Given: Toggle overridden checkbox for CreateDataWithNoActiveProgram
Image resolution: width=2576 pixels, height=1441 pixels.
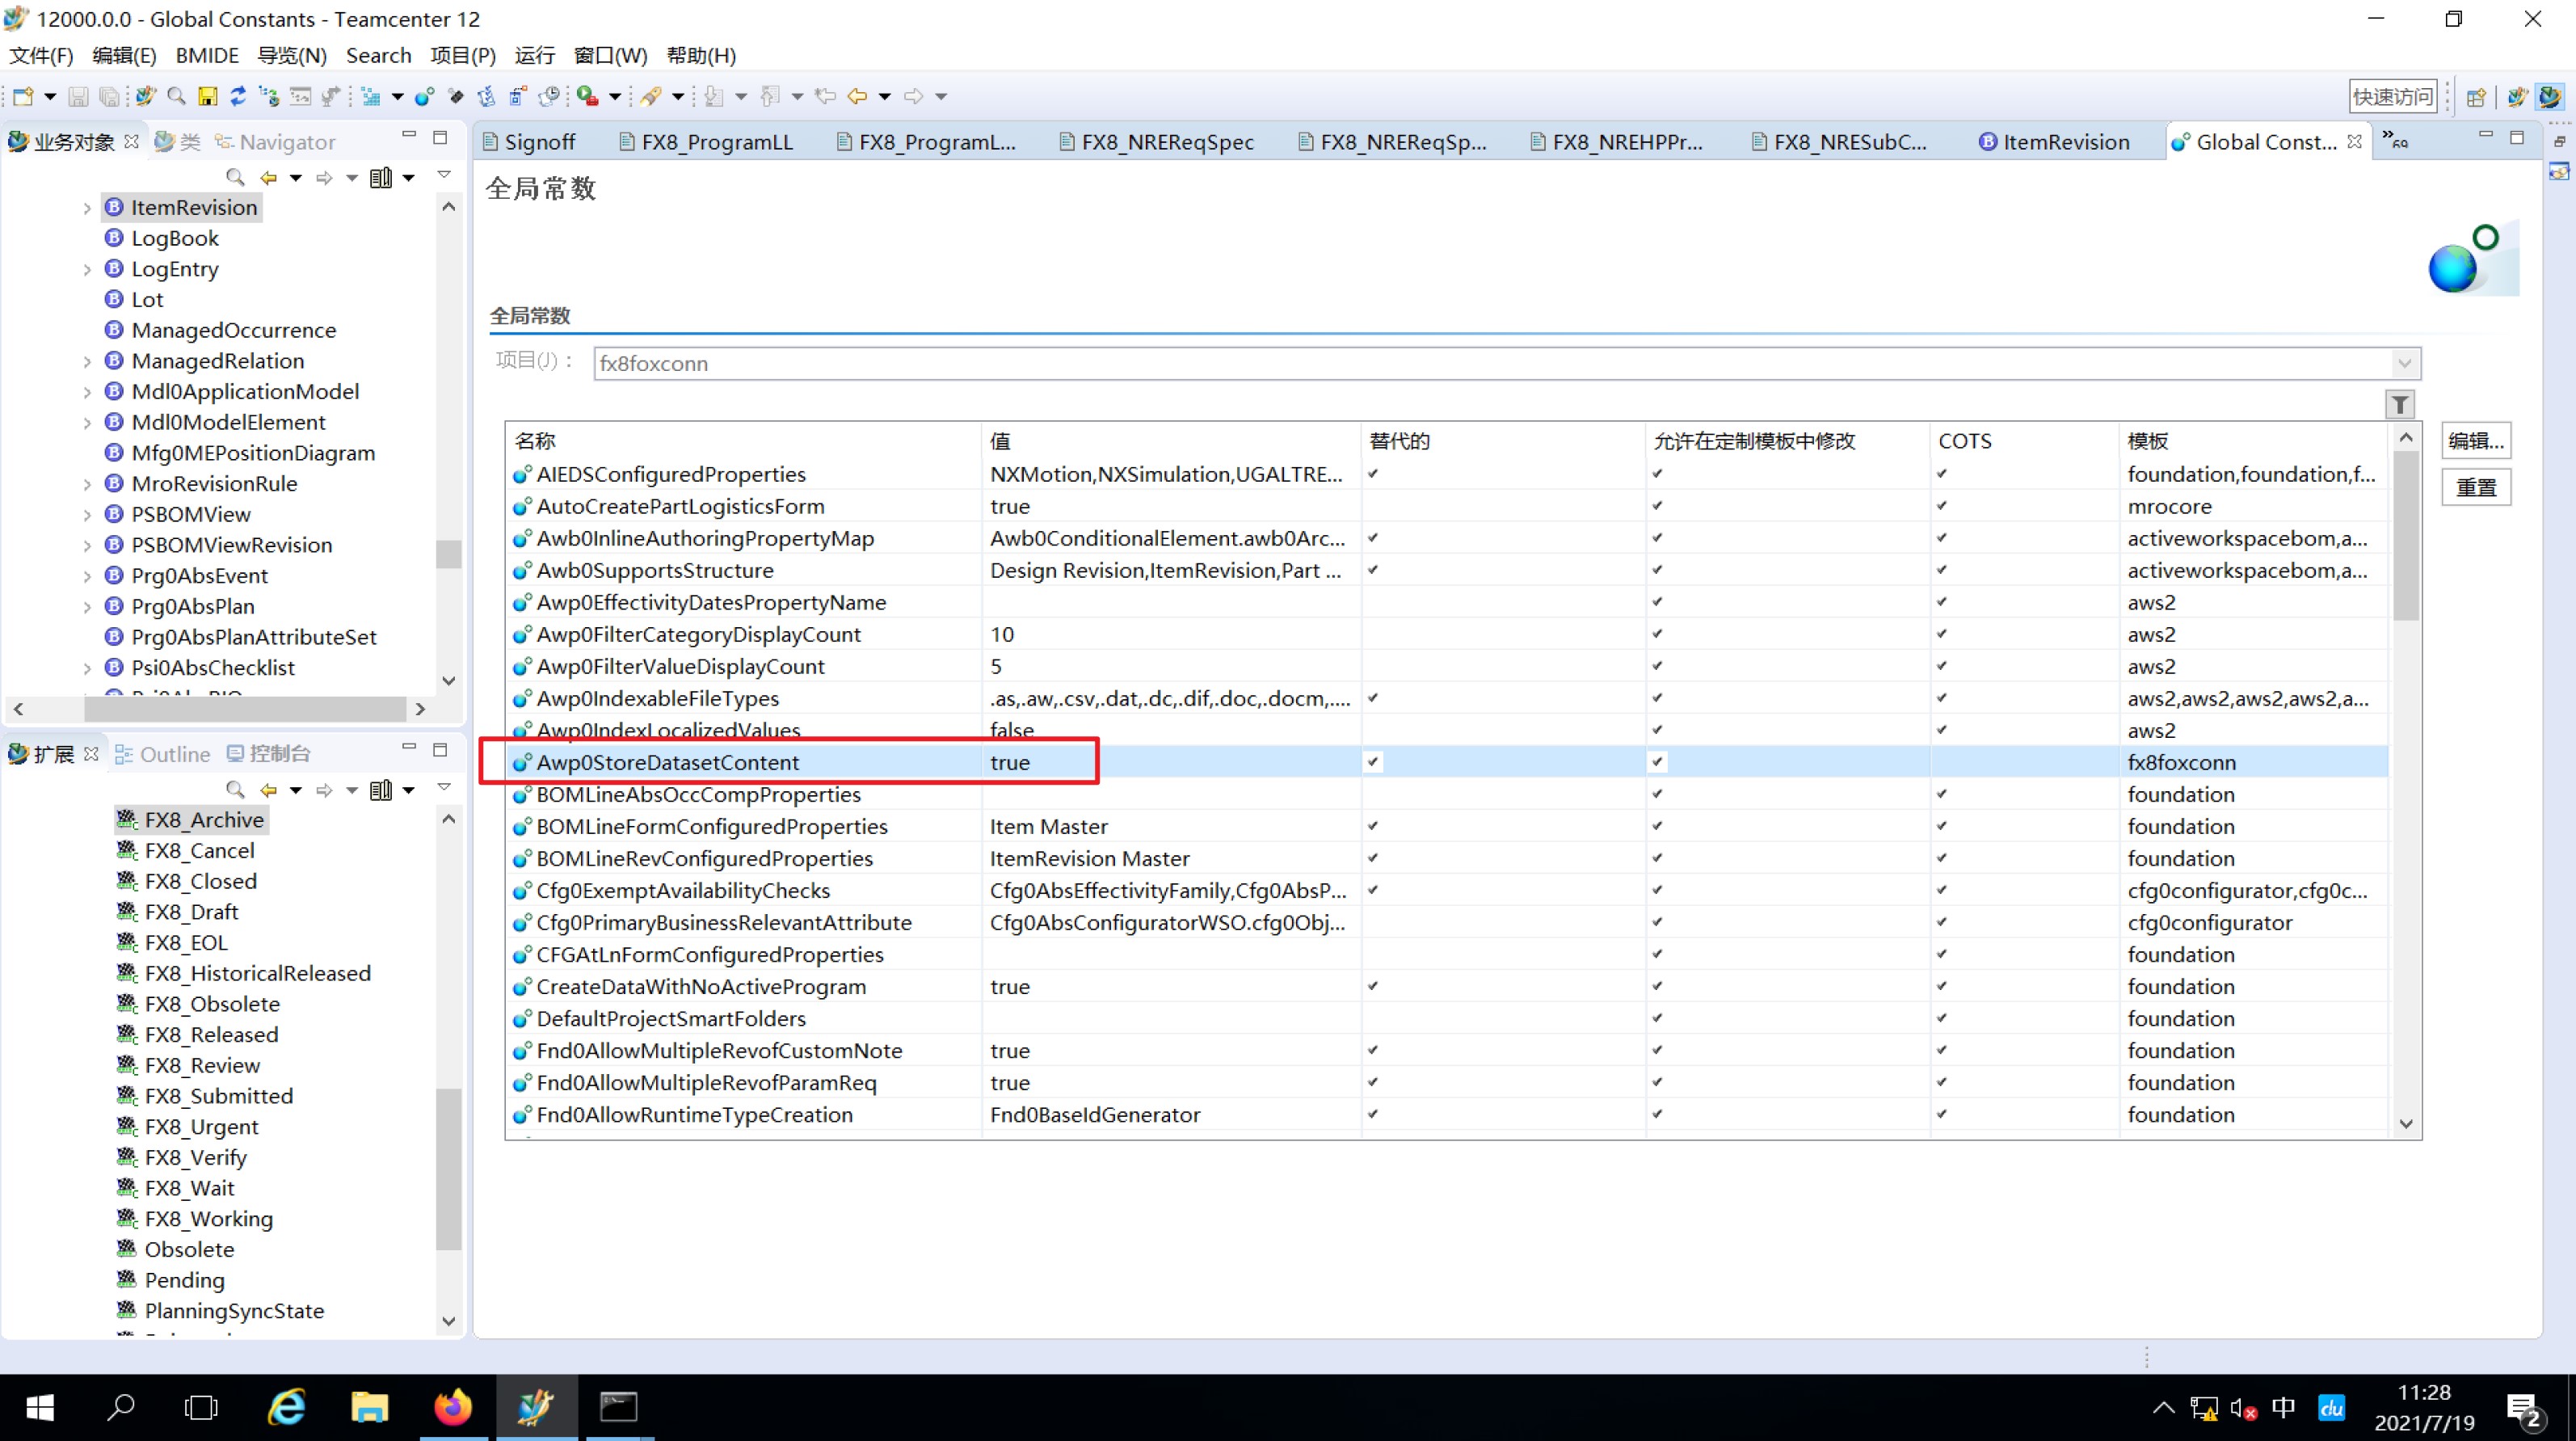Looking at the screenshot, I should [1373, 986].
